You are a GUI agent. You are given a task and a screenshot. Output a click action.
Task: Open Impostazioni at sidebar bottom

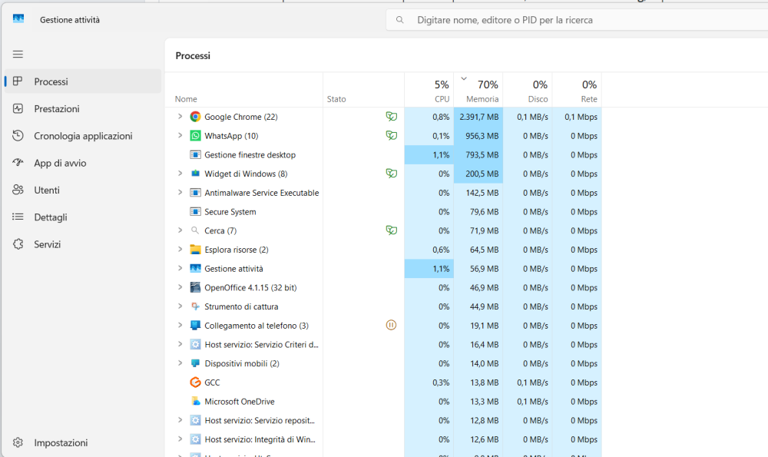click(x=83, y=442)
